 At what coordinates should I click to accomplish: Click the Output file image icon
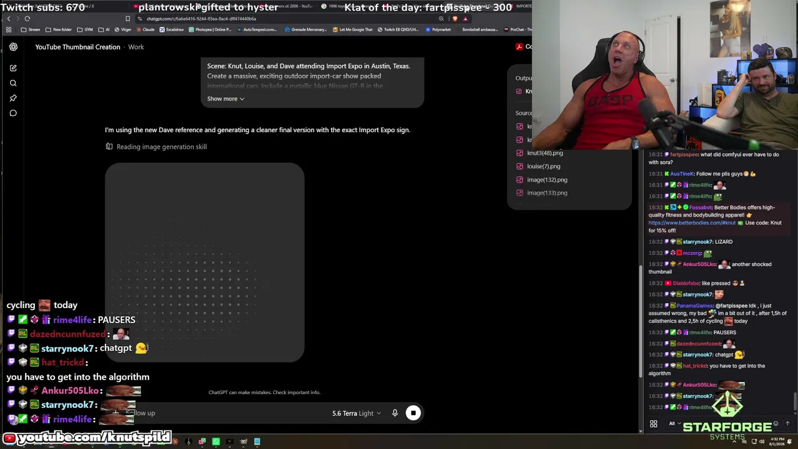(x=519, y=91)
